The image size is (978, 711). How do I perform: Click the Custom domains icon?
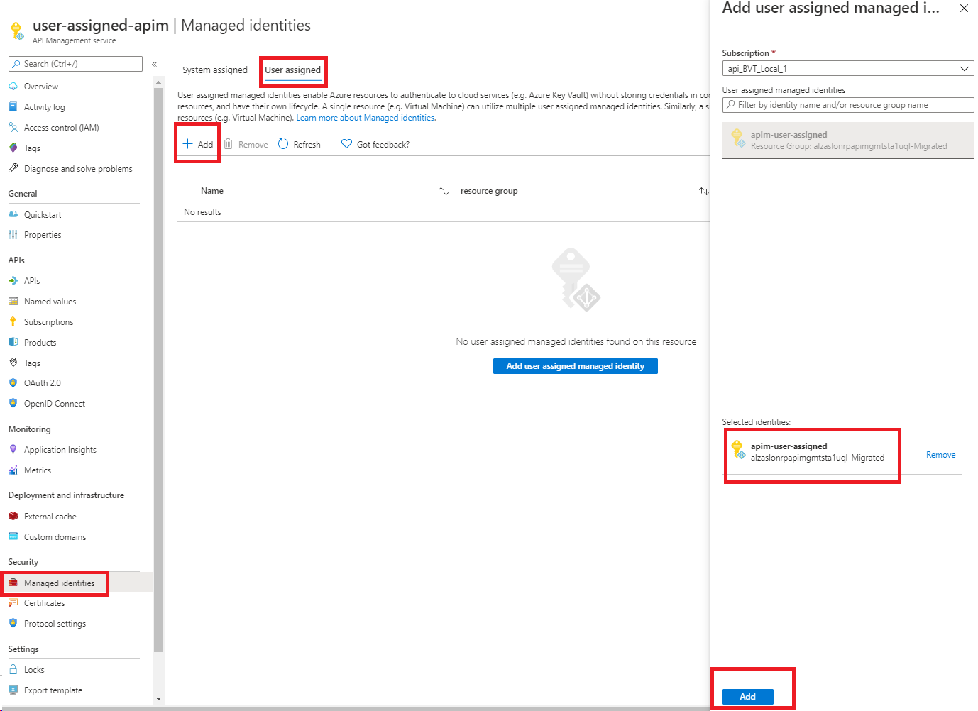13,536
